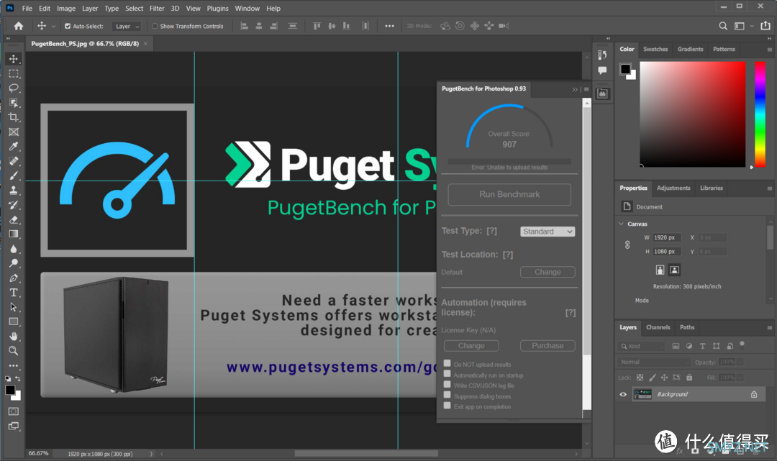The image size is (777, 461).
Task: Switch to the Channels tab
Action: click(x=658, y=327)
